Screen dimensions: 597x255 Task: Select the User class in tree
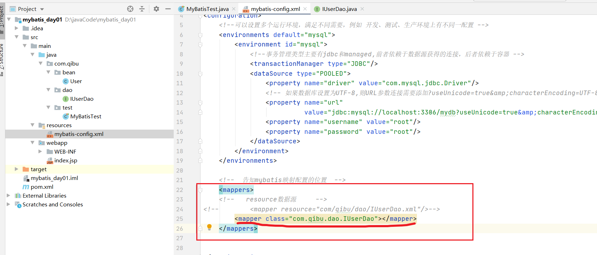76,81
